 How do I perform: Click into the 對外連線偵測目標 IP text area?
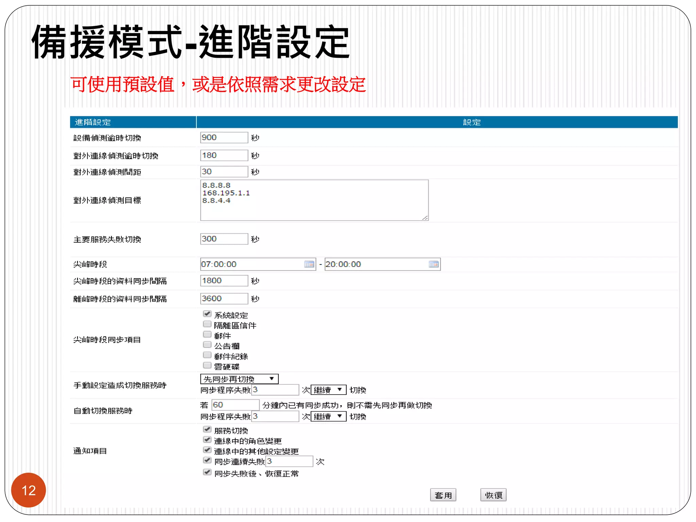[314, 200]
